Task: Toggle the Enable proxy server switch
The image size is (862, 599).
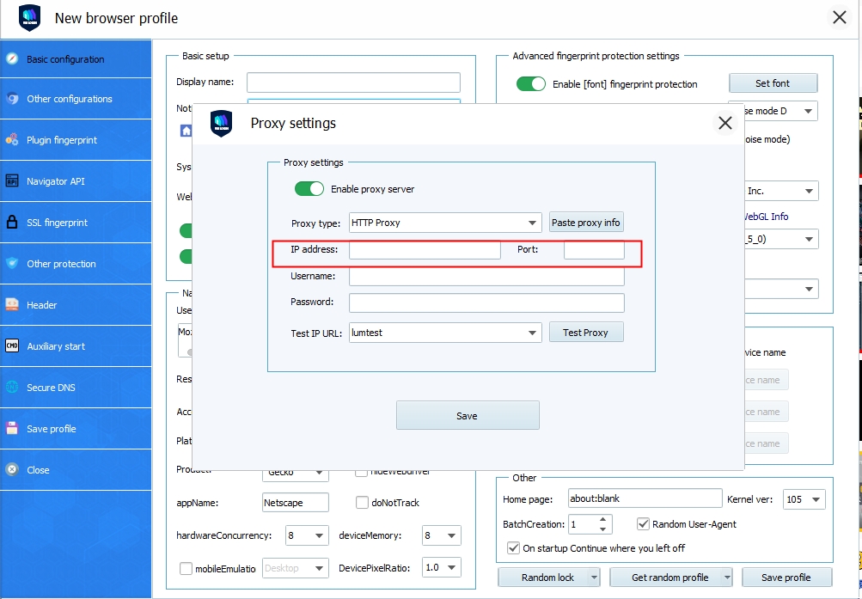Action: [x=309, y=189]
